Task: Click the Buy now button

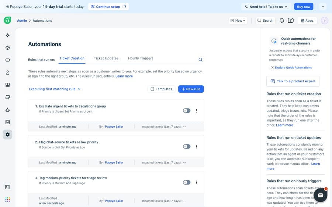Action: (x=304, y=7)
